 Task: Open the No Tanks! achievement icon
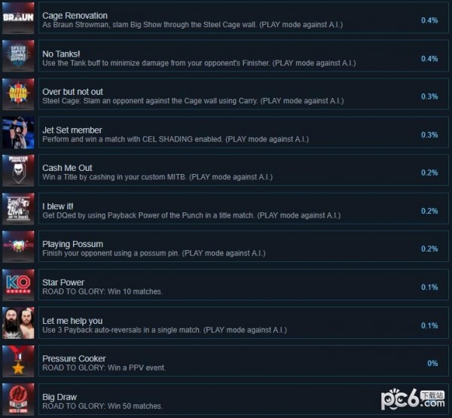click(18, 56)
